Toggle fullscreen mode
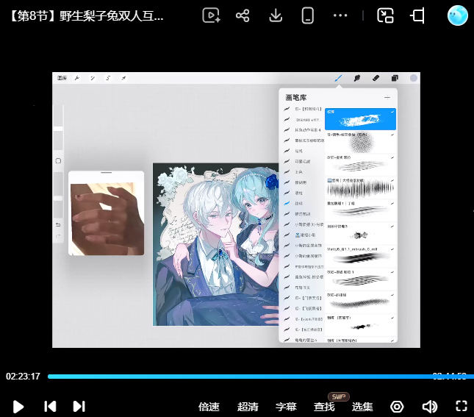The image size is (474, 417). pyautogui.click(x=462, y=406)
